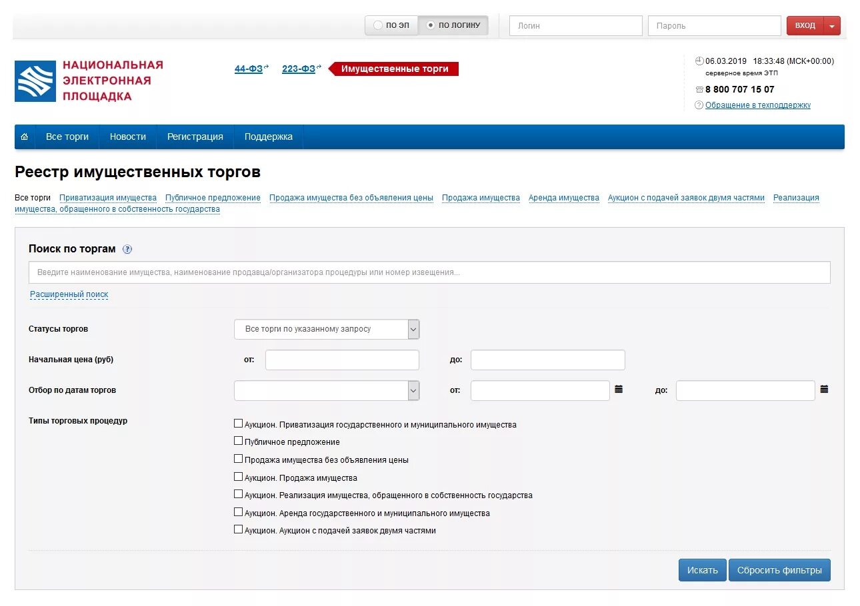Screen dimensions: 860x606
Task: Check 'Продажа имущества без объявления цены' box
Action: [238, 459]
